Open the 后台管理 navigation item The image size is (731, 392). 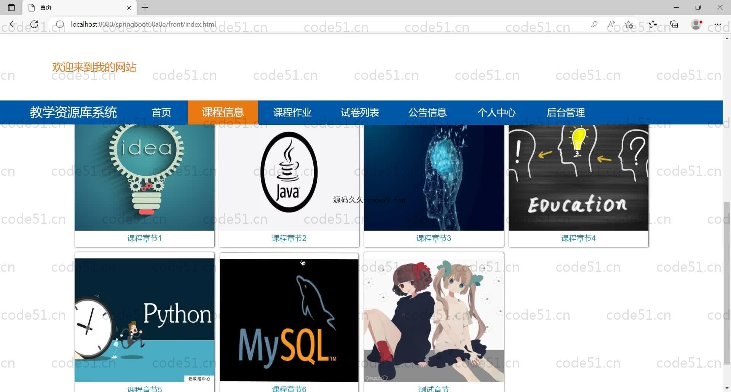point(565,113)
